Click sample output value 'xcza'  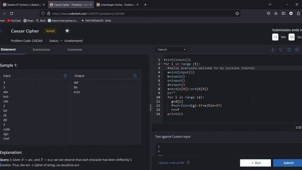76,92
